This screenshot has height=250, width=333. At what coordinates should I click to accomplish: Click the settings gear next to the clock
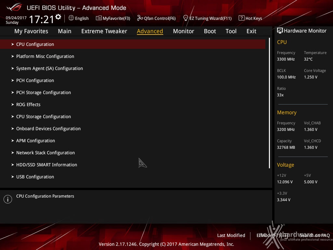58,17
